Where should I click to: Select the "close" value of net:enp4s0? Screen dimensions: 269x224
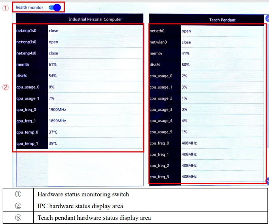pos(53,53)
